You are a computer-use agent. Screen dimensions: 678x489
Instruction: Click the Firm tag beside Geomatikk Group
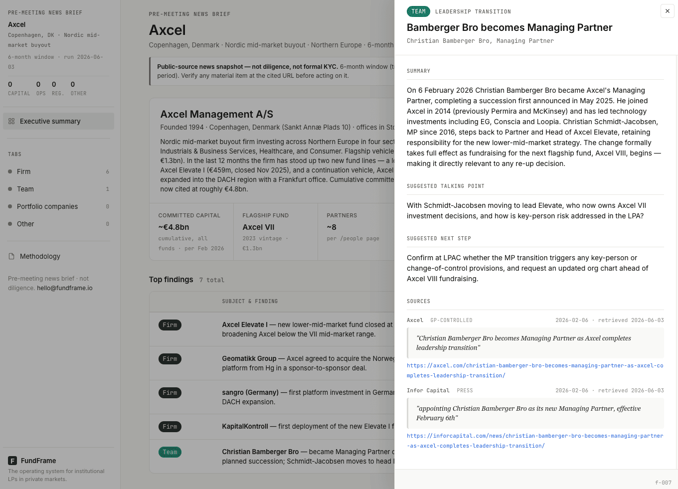[170, 359]
